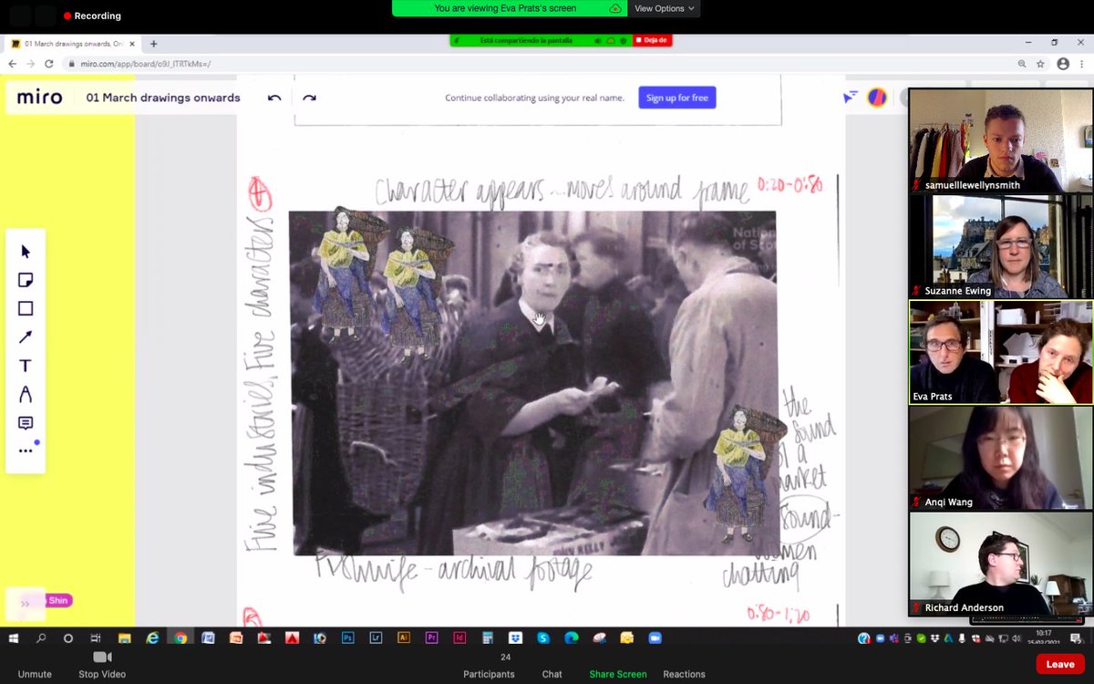The height and width of the screenshot is (684, 1094).
Task: Open Photoshop from the Windows taskbar
Action: 347,637
